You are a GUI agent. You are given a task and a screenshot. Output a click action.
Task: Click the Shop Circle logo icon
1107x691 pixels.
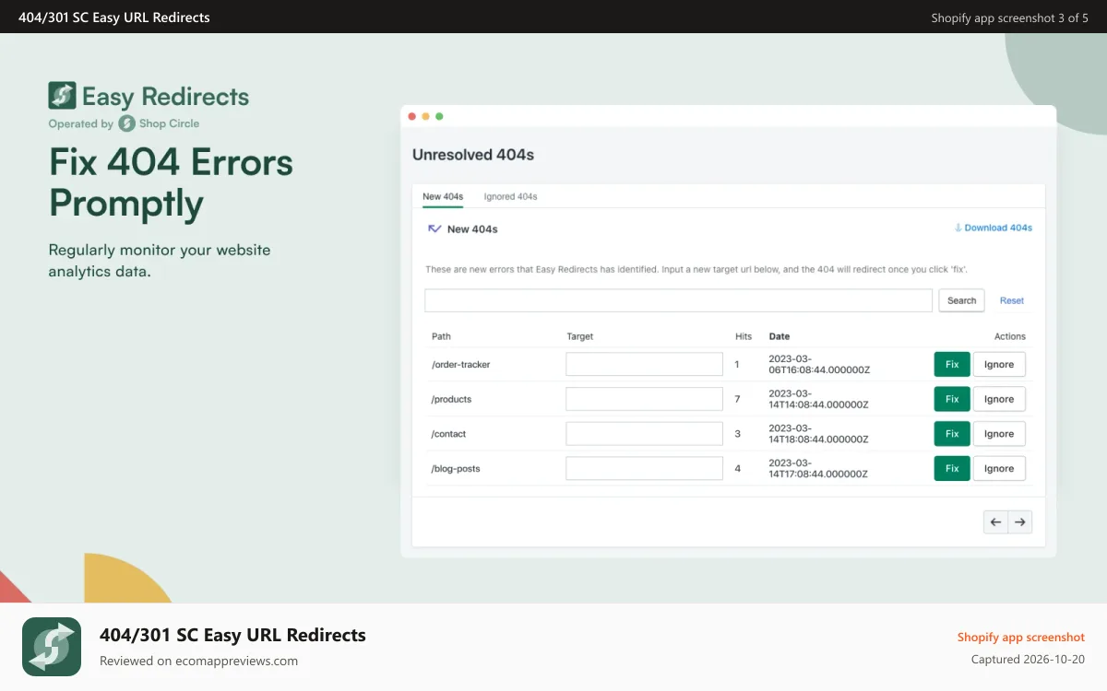coord(126,123)
